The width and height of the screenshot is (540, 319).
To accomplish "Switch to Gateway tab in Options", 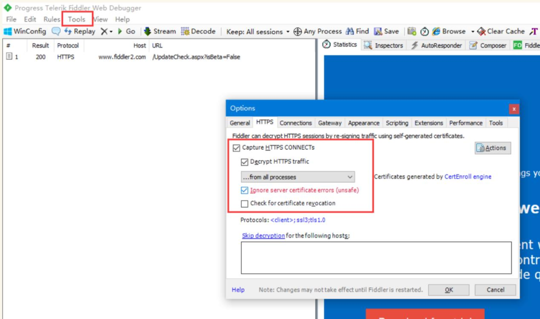I will tap(329, 123).
